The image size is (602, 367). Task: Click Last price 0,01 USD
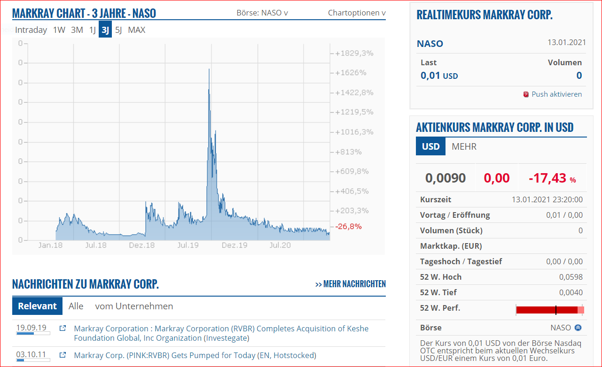439,76
